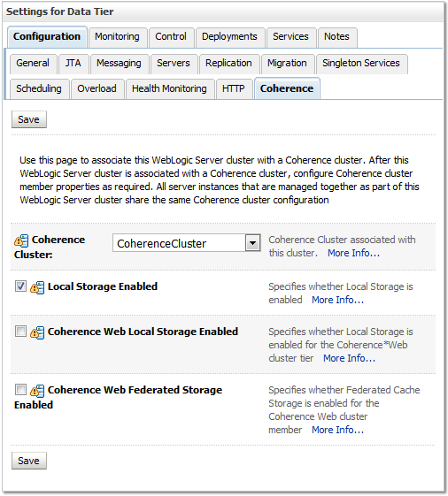Open the JTA subtab
Image resolution: width=448 pixels, height=496 pixels.
(73, 63)
